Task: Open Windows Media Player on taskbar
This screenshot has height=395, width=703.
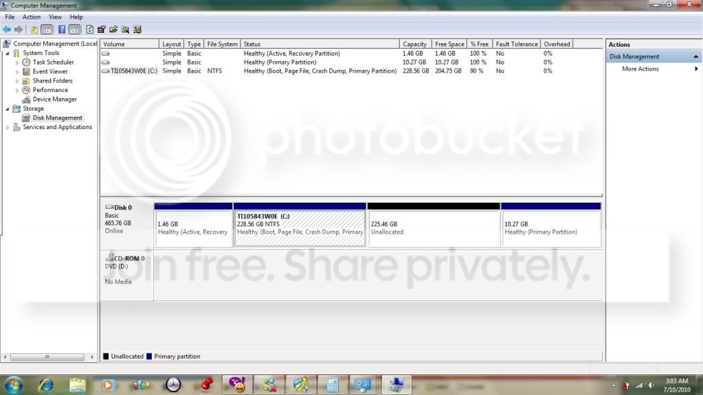Action: [x=108, y=385]
